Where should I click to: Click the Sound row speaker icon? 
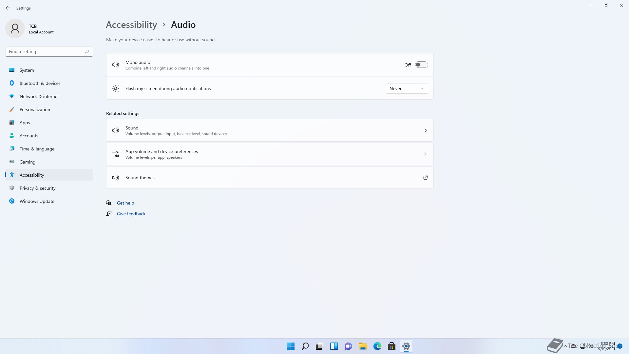pos(116,130)
